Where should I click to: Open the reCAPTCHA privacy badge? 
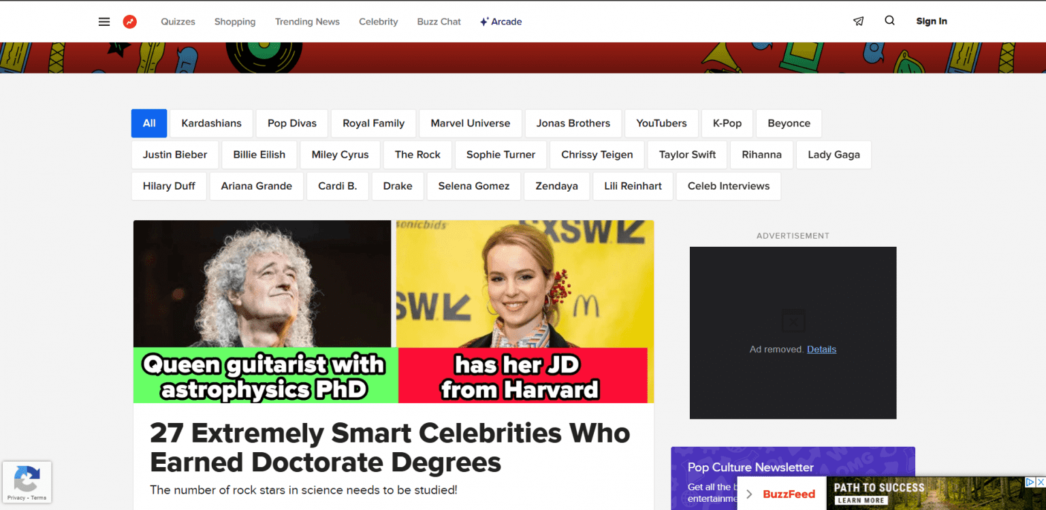27,481
